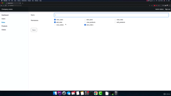Uncheck the view_users permission
The width and height of the screenshot is (171, 96).
(x=55, y=20)
